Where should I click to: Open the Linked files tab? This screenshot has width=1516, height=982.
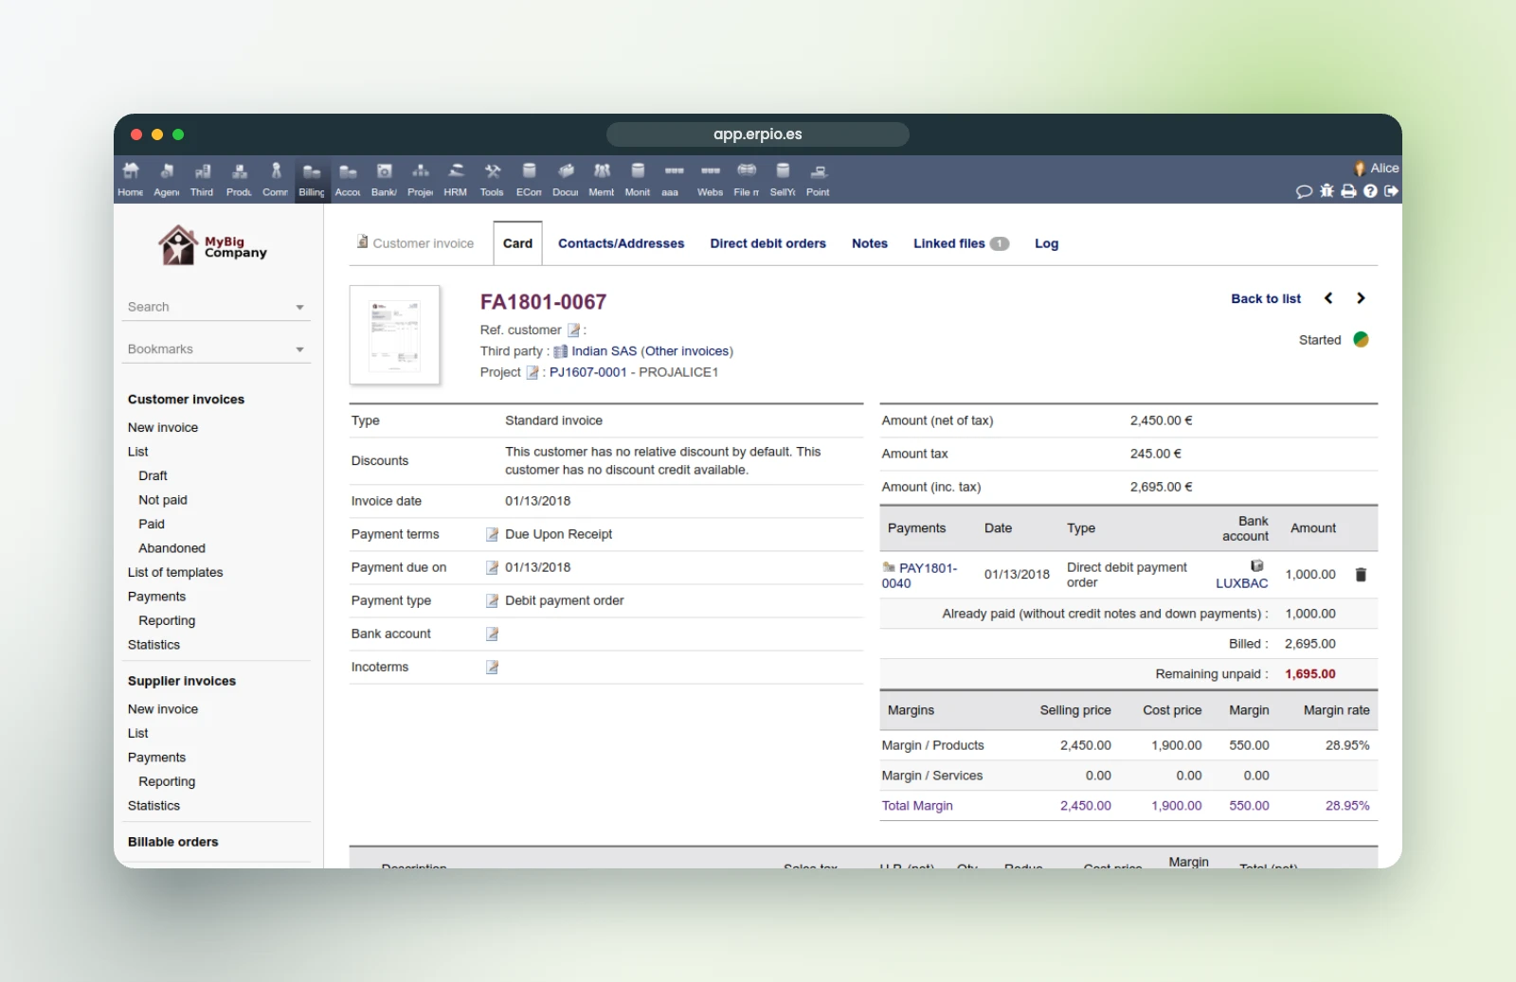point(961,243)
